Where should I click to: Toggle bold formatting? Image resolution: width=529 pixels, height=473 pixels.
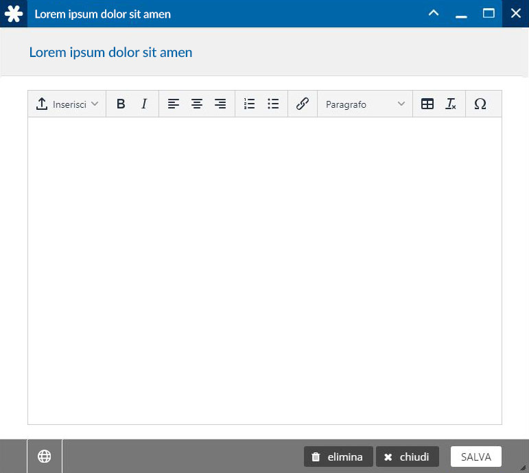121,104
